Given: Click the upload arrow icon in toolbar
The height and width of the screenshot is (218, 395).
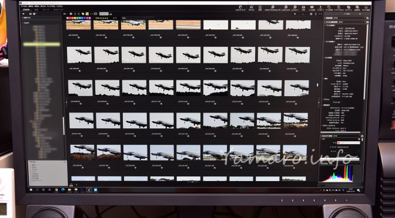Looking at the screenshot, I should pos(321,8).
